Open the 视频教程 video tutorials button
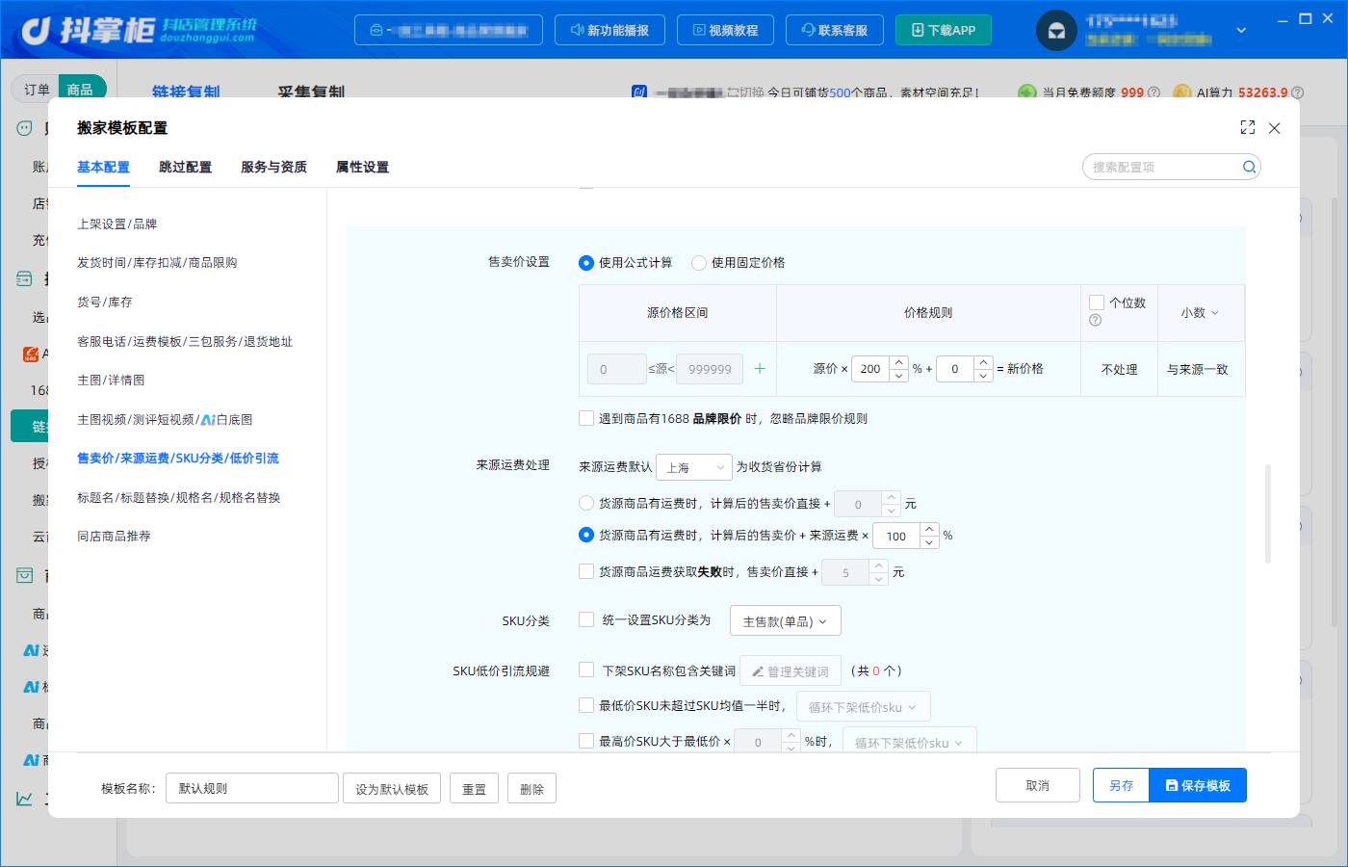 pyautogui.click(x=725, y=30)
